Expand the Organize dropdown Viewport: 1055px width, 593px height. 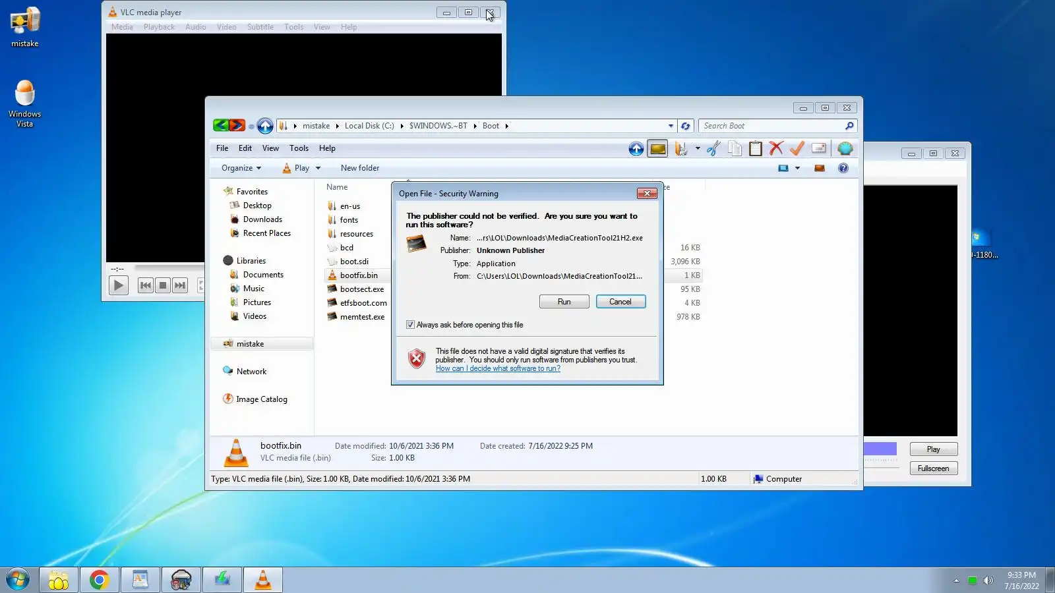(x=241, y=168)
